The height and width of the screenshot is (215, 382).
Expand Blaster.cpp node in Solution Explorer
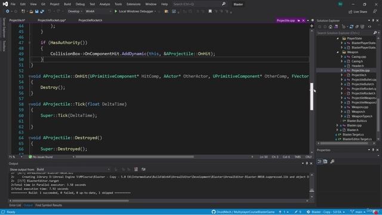(x=337, y=125)
